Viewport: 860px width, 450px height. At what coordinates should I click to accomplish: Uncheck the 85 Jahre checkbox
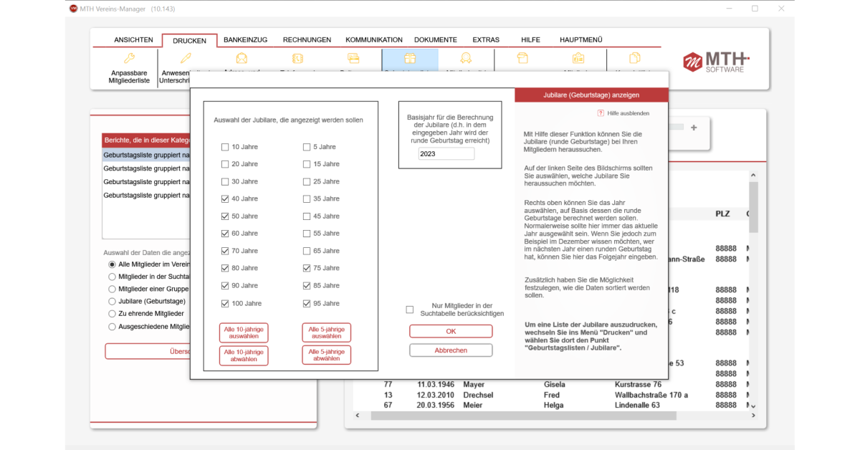click(307, 286)
